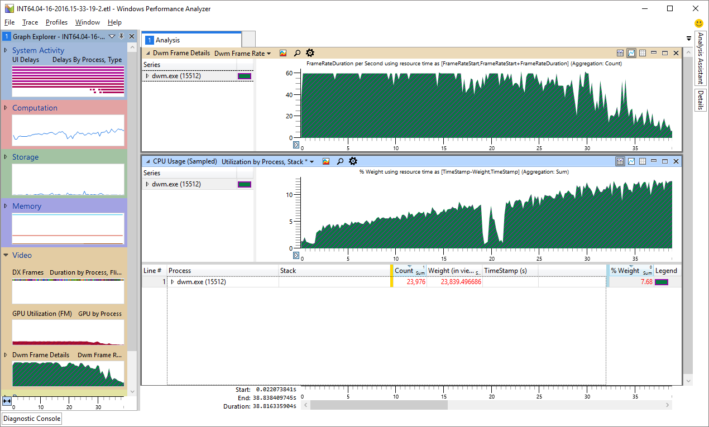Click zoom-to-fit icon in Graph Explorer bottom
Viewport: 709px width, 427px height.
pos(7,401)
